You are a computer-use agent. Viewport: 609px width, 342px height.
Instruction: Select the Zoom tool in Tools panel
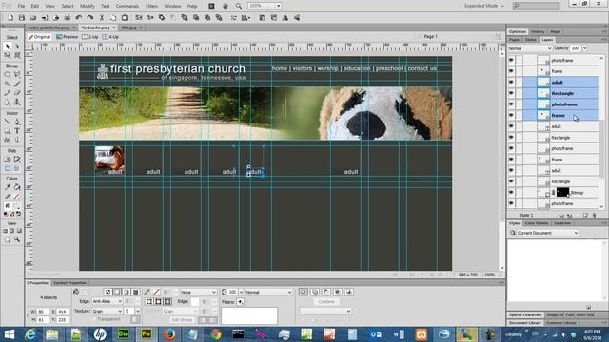pyautogui.click(x=17, y=240)
